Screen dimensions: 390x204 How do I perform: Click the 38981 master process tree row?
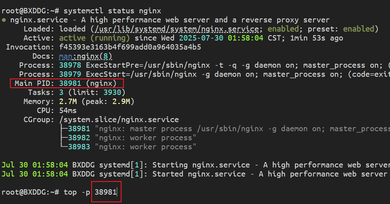[225, 129]
